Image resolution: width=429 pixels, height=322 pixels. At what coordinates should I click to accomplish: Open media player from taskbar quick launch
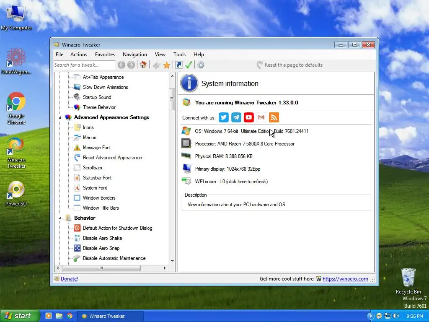click(x=49, y=316)
